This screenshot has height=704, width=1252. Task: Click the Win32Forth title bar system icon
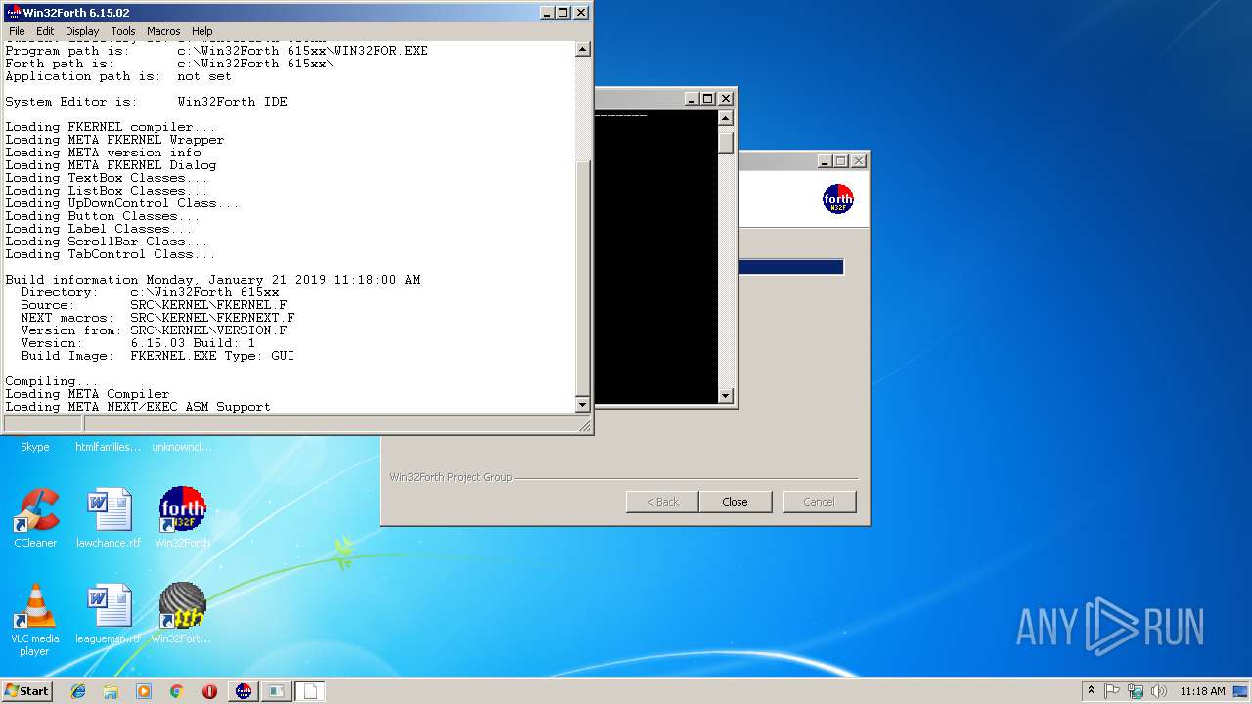coord(13,13)
